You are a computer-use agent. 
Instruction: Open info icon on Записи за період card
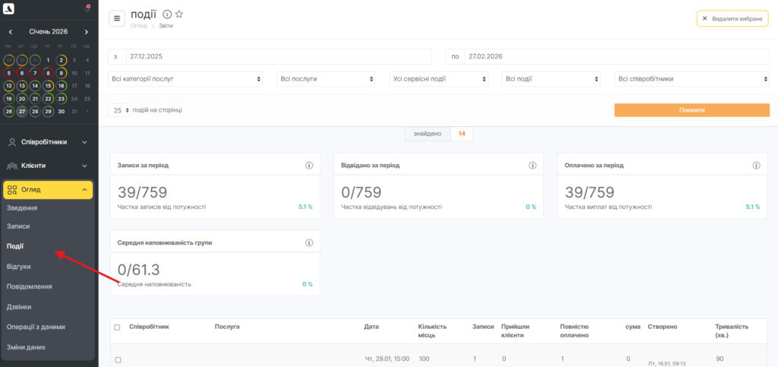[309, 165]
